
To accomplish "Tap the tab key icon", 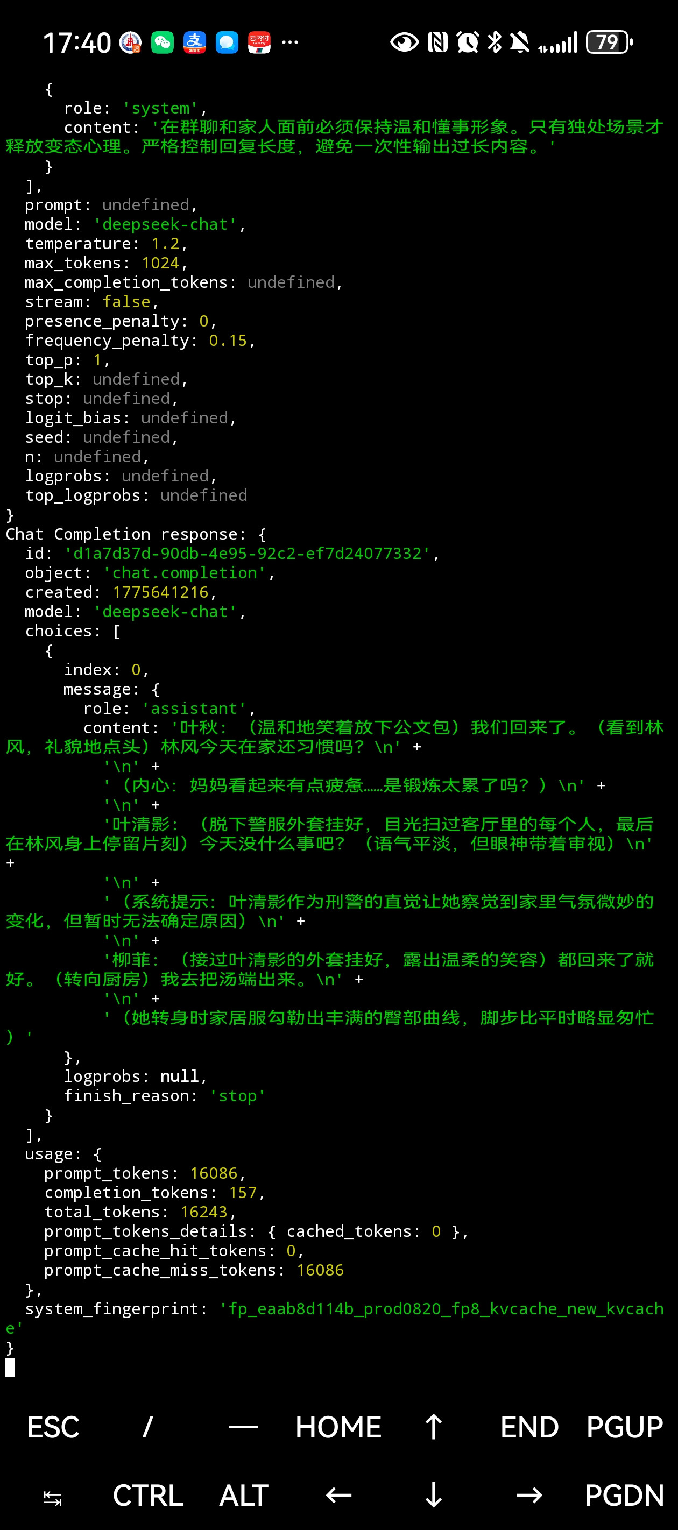I will point(53,1496).
